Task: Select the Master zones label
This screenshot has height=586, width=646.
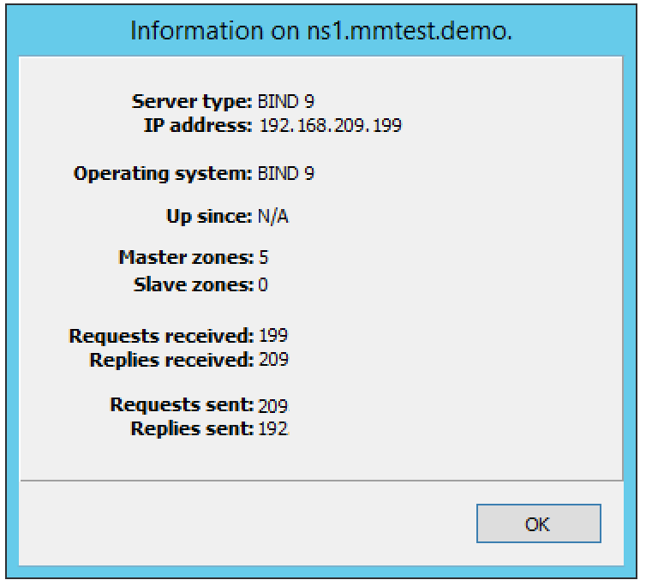Action: coord(186,257)
